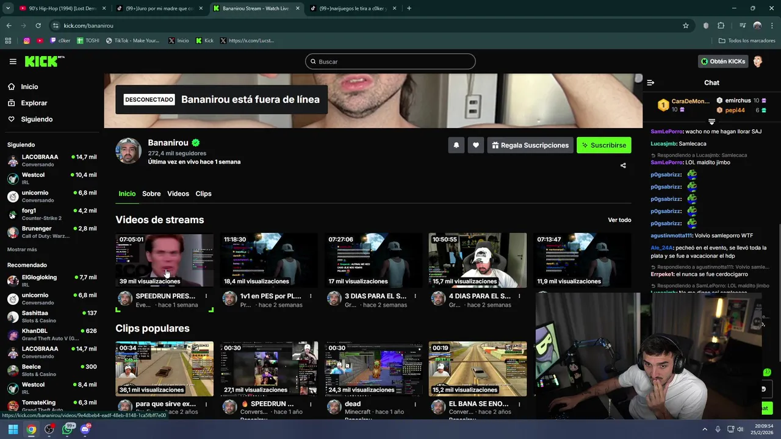Open the YouTube bookmark icon
Viewport: 781px width, 439px height.
pos(40,41)
